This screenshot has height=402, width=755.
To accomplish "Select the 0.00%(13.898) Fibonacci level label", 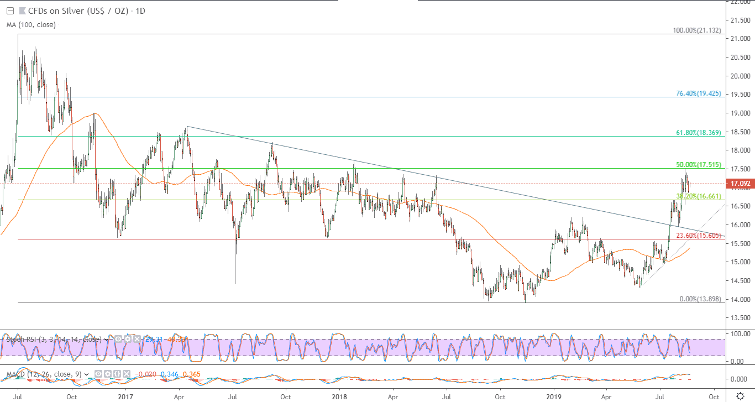I will pyautogui.click(x=700, y=299).
